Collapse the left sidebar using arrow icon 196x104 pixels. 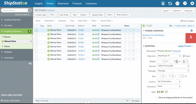pyautogui.click(x=30, y=64)
